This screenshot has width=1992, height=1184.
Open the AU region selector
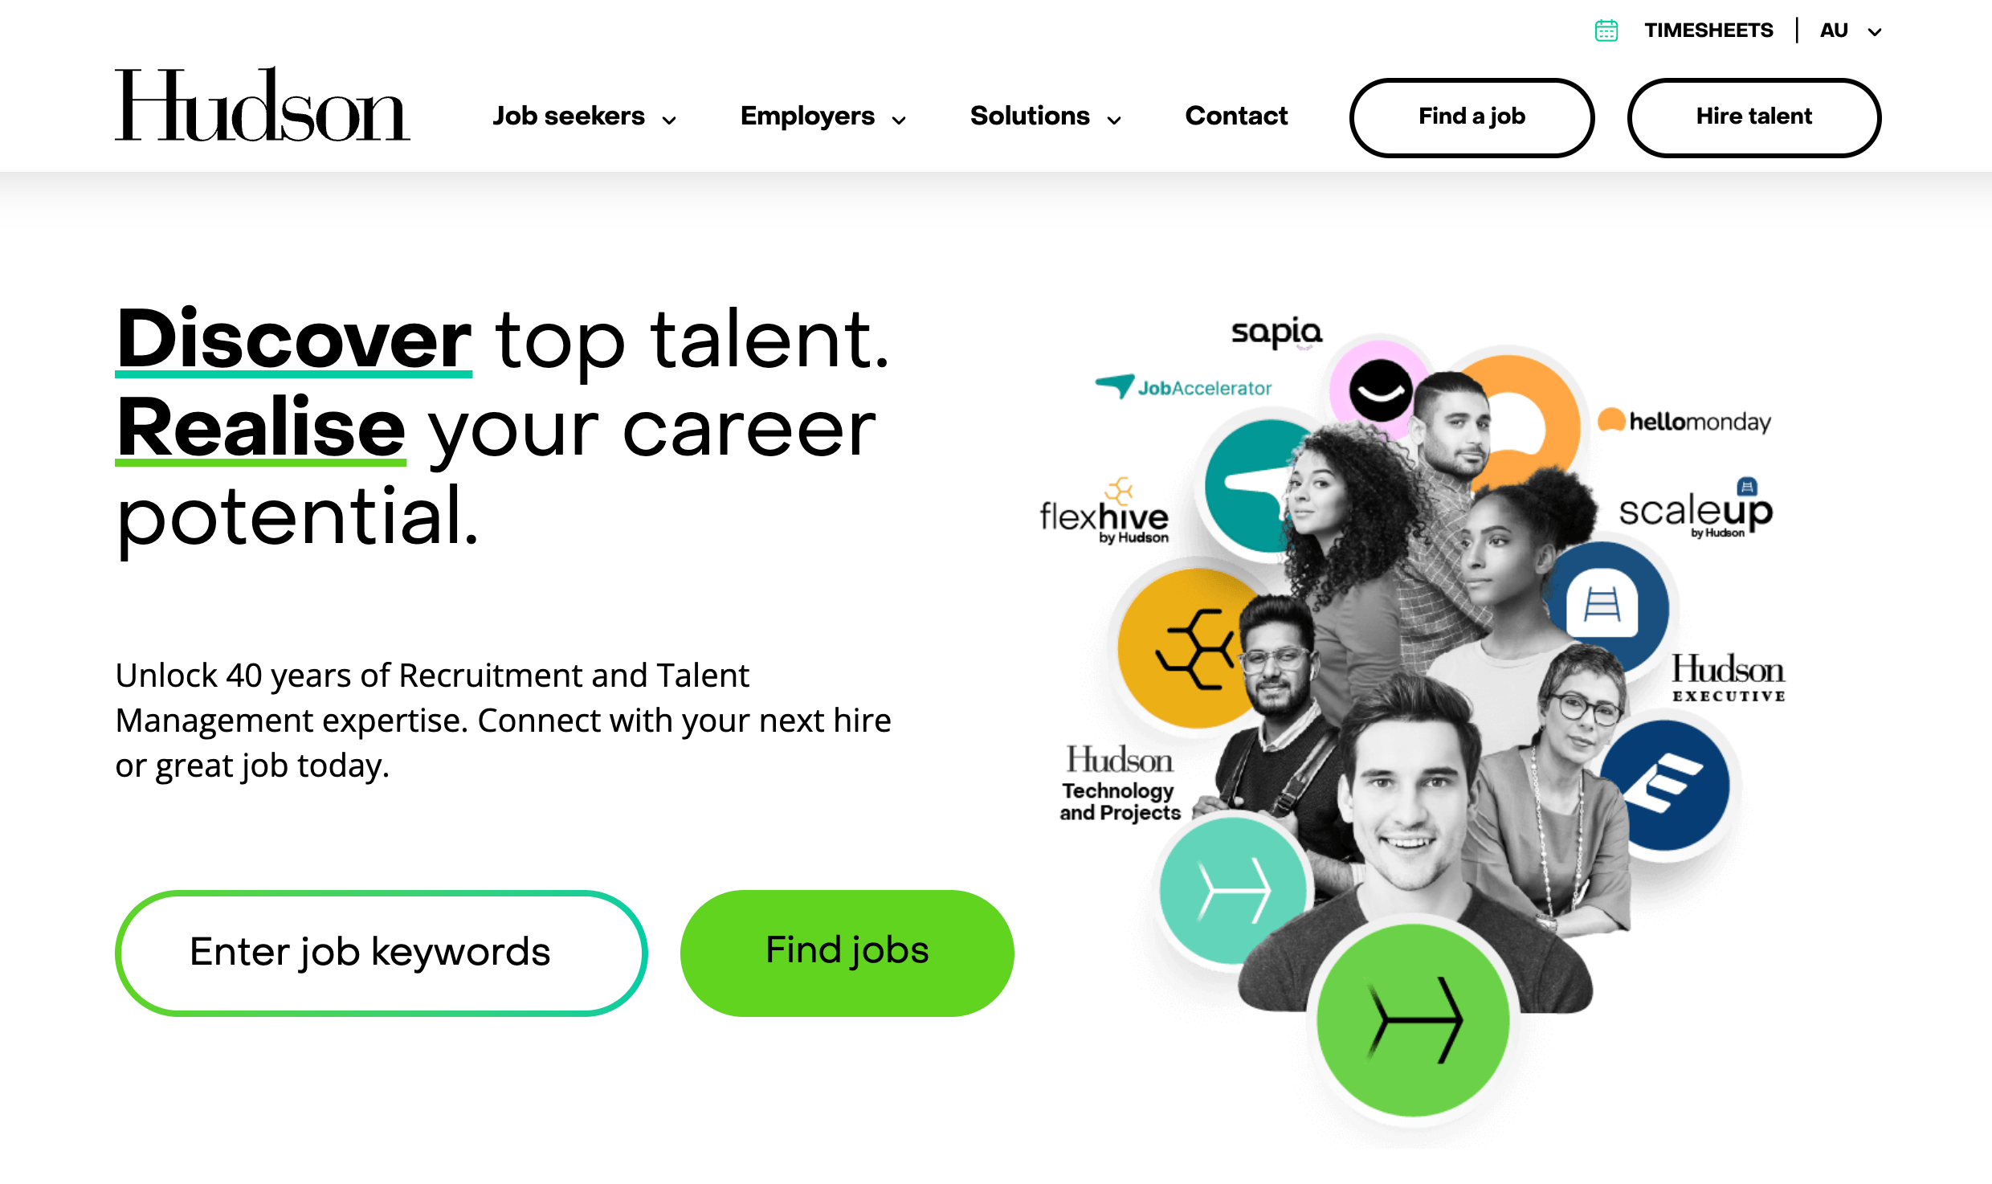click(1851, 31)
